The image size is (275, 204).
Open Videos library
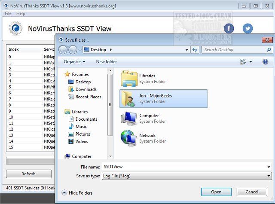point(78,141)
